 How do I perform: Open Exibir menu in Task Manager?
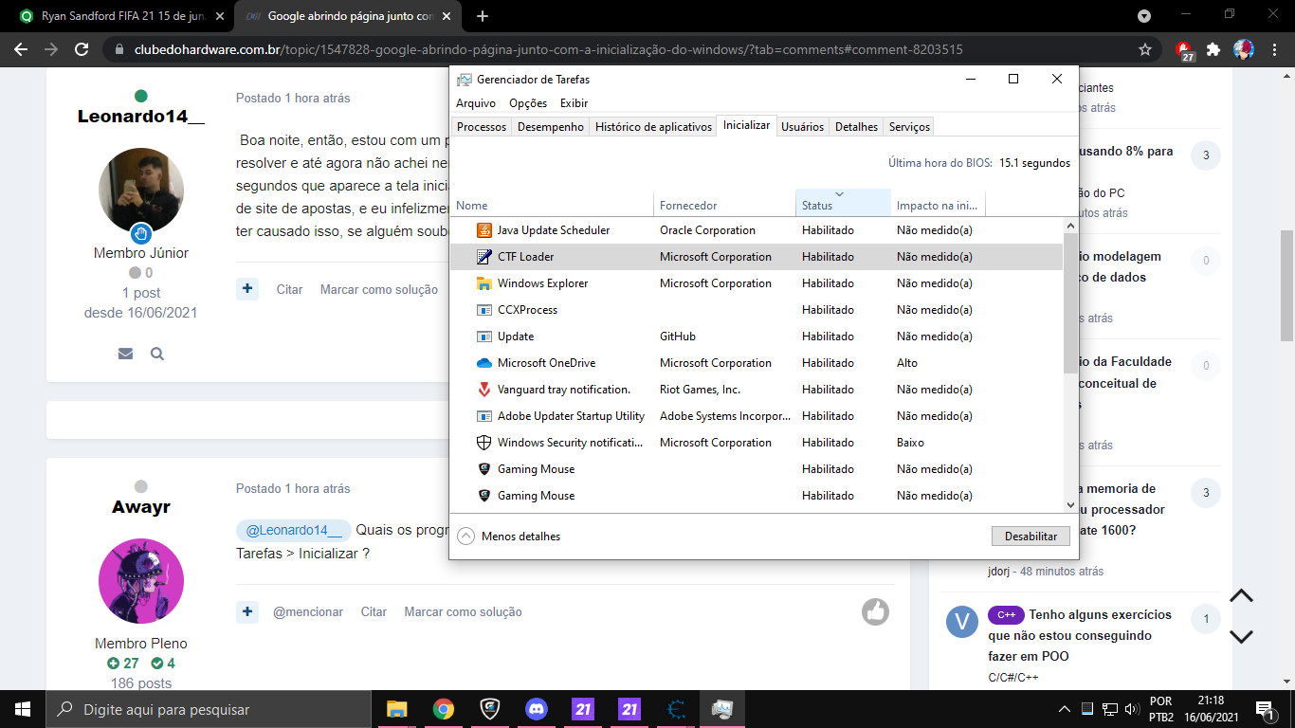(574, 103)
